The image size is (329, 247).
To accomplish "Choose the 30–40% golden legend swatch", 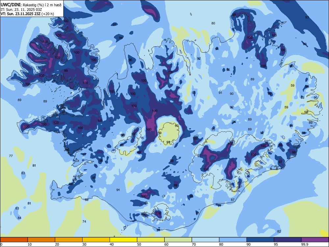I will pyautogui.click(x=96, y=240).
